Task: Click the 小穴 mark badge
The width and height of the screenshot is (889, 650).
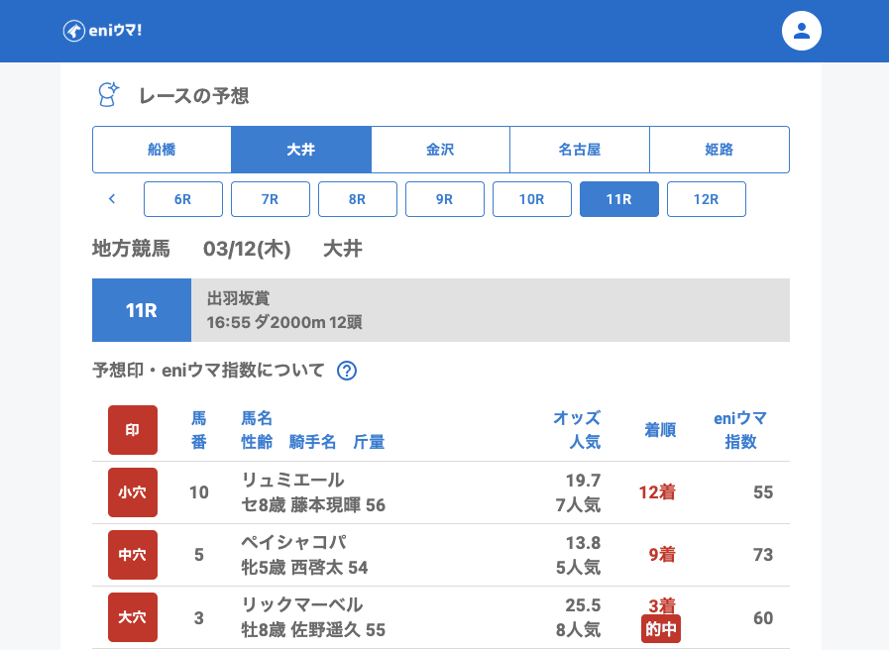Action: 133,492
